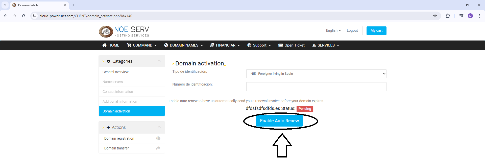Click share arrow icon beside Domain transfer
This screenshot has height=159, width=485.
click(158, 148)
